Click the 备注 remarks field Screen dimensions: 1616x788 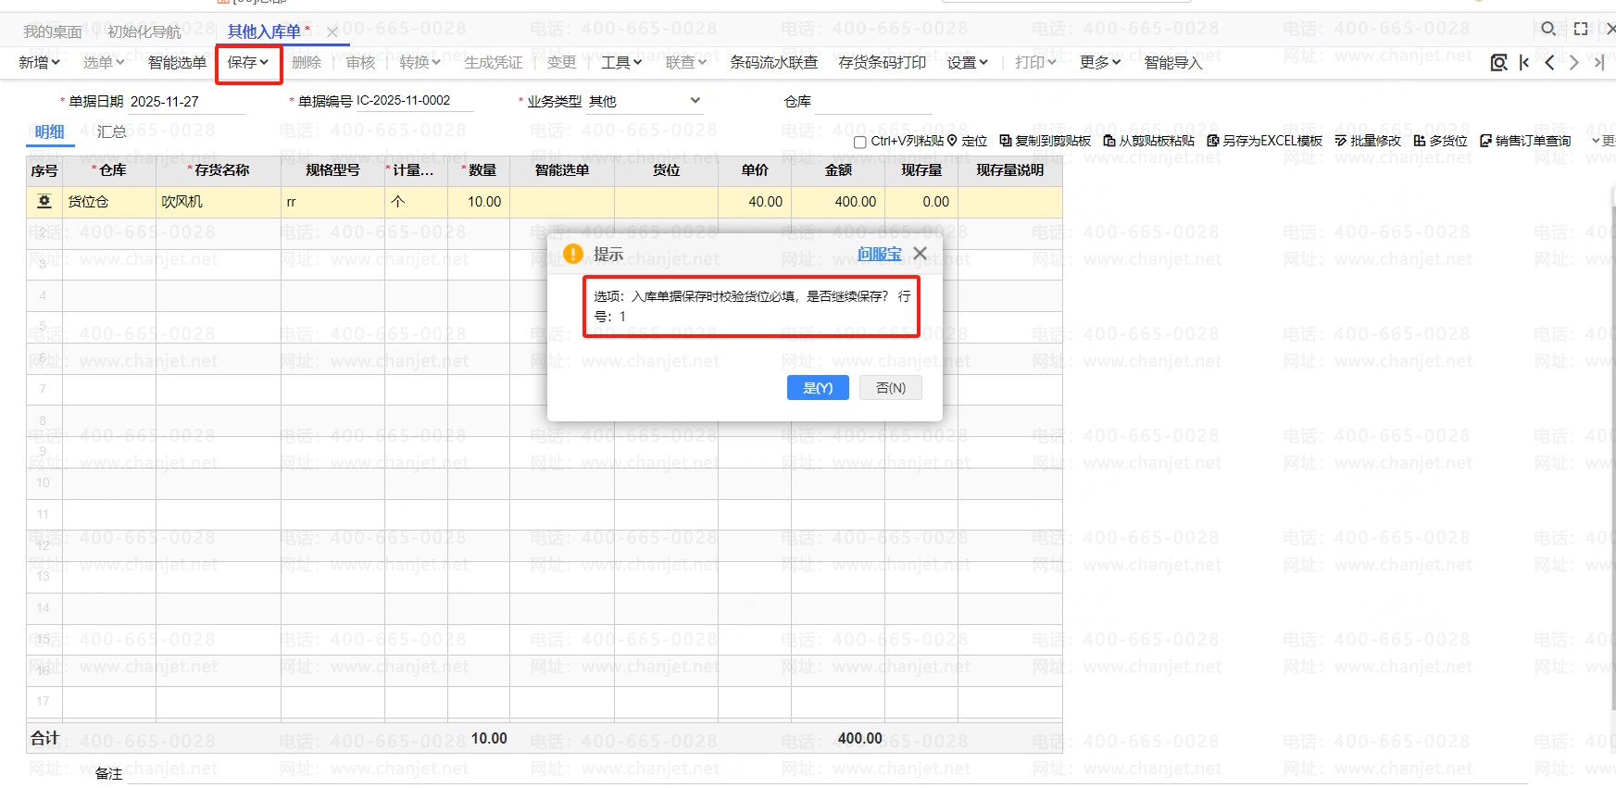coord(827,773)
